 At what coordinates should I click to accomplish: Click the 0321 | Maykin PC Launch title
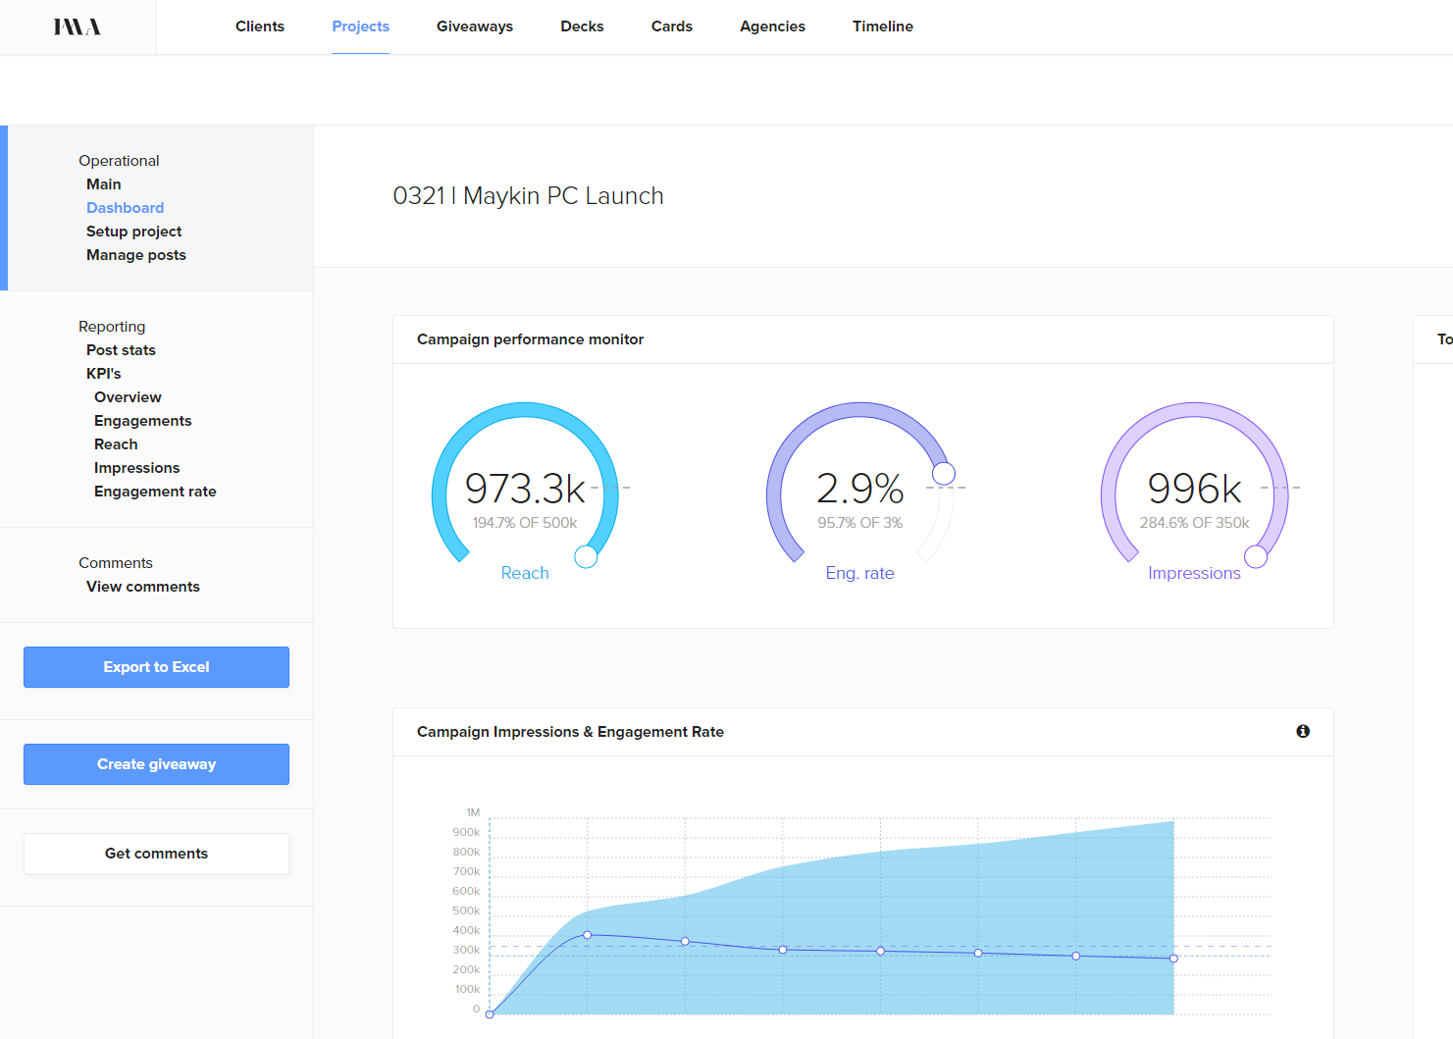[x=528, y=196]
